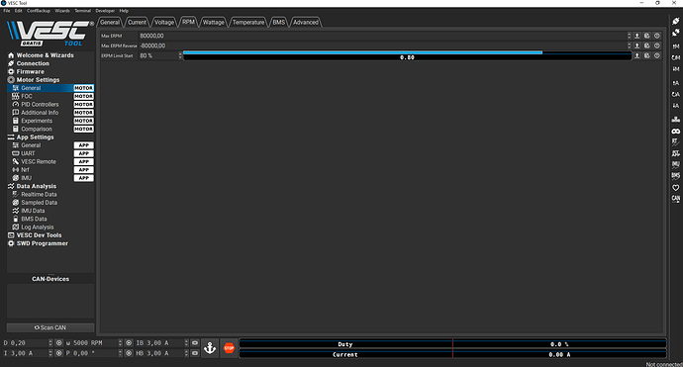Toggle keyboard control icon in right toolbar
The height and width of the screenshot is (367, 683).
676,119
